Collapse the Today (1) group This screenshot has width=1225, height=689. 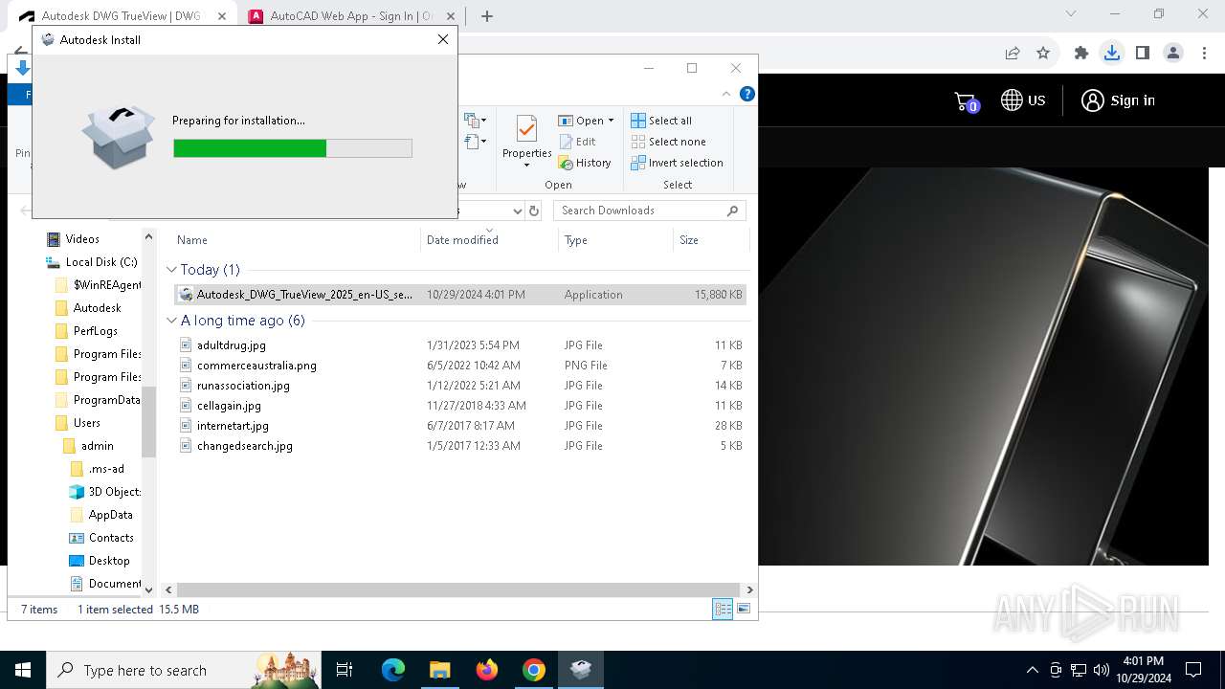tap(172, 270)
